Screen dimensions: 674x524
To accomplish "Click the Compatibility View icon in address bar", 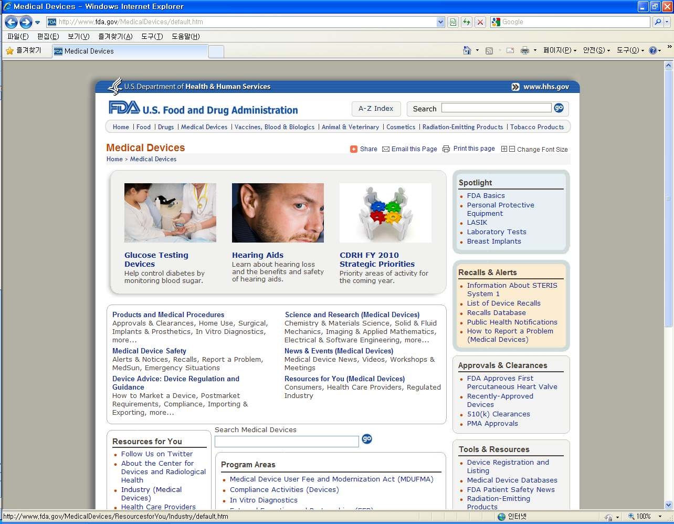I will click(x=453, y=22).
